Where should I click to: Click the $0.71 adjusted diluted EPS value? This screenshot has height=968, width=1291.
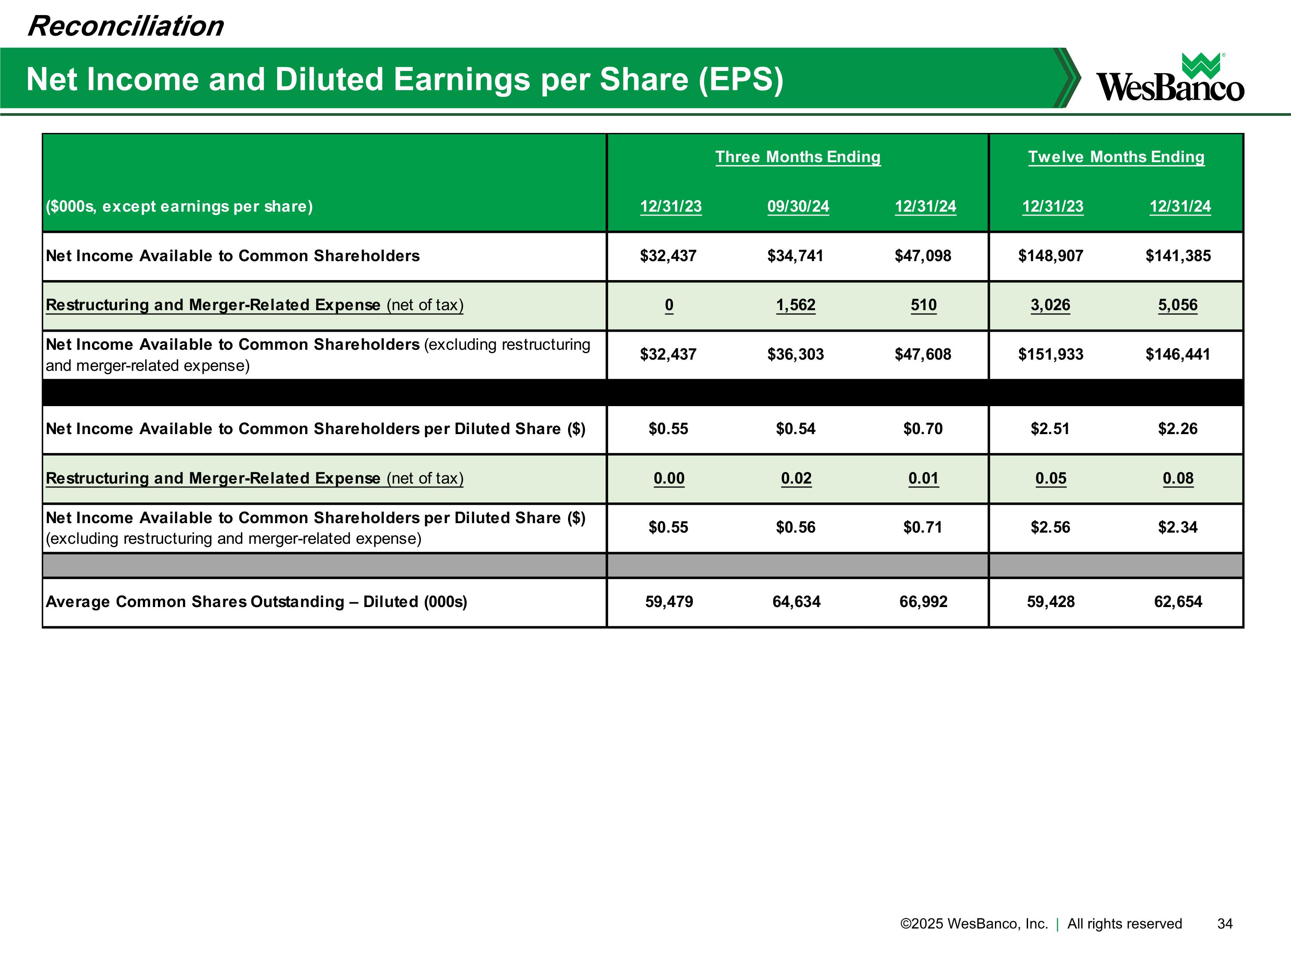point(923,527)
